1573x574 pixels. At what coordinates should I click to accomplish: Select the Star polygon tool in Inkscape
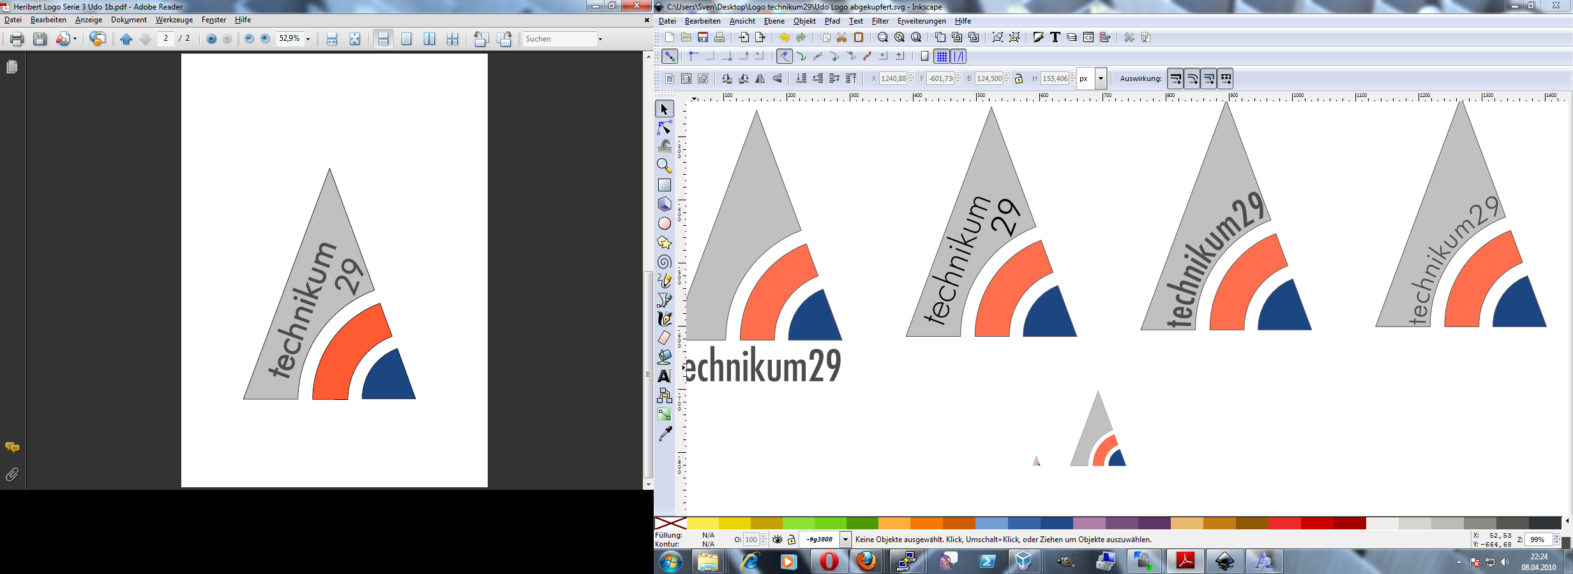point(664,242)
